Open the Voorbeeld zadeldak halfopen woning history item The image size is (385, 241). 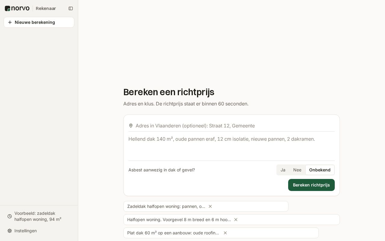point(39,216)
